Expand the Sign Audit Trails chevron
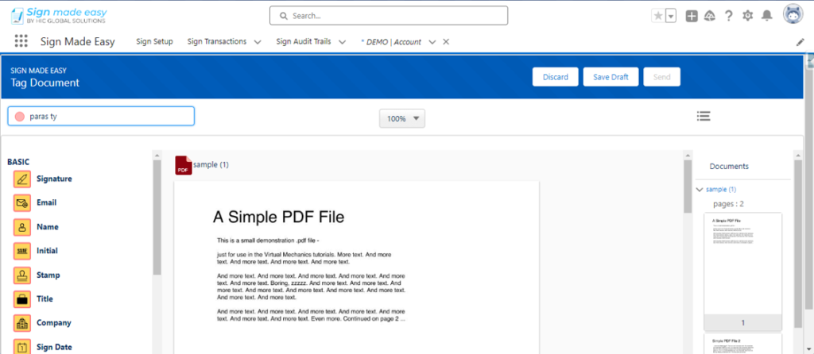This screenshot has width=814, height=354. pyautogui.click(x=342, y=42)
